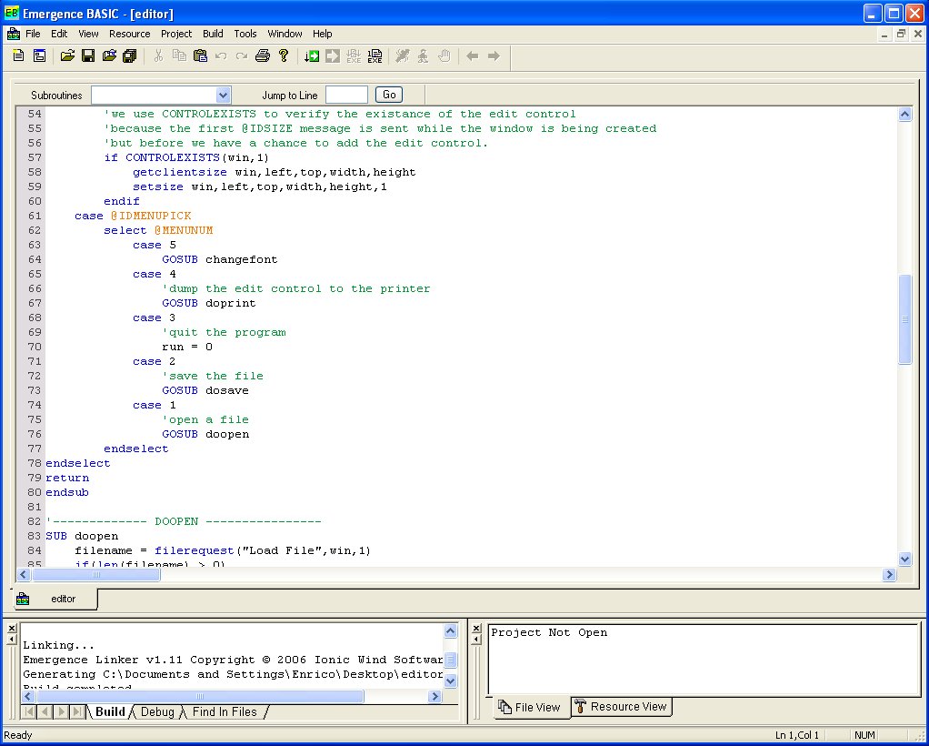Click the navigate back arrow icon

[472, 55]
